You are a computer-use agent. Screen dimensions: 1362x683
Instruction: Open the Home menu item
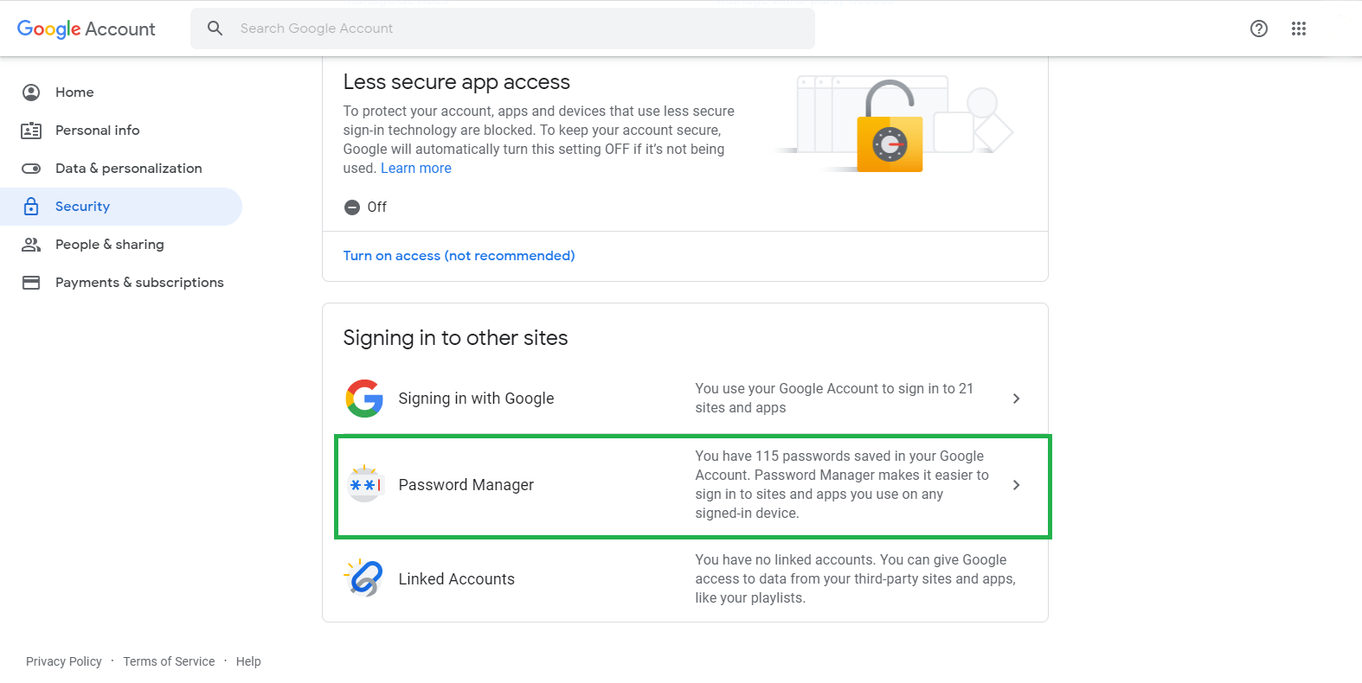click(x=74, y=93)
